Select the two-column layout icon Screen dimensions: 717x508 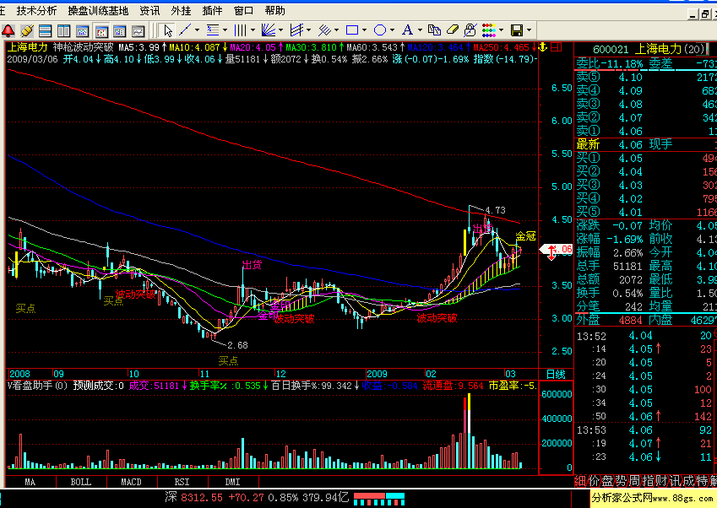[63, 30]
